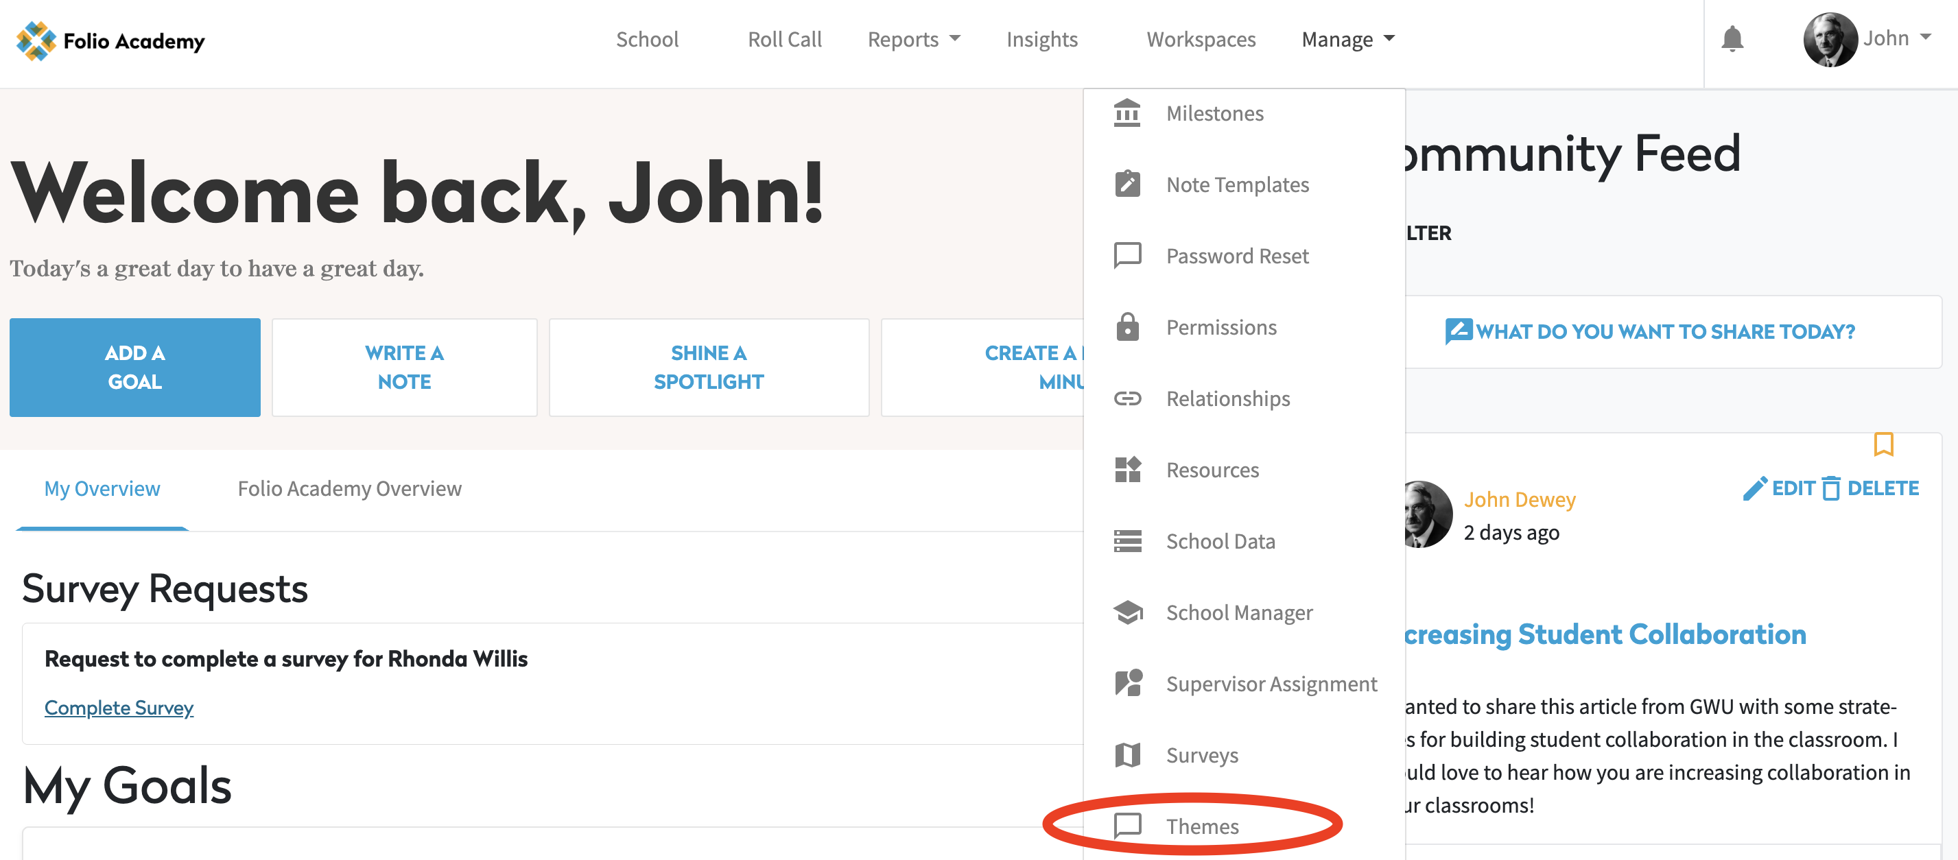The image size is (1958, 860).
Task: Click the Complete Survey link
Action: (x=119, y=707)
